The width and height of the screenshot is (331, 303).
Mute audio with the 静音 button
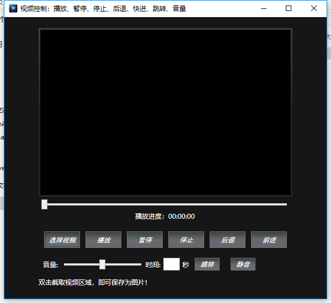click(x=243, y=264)
